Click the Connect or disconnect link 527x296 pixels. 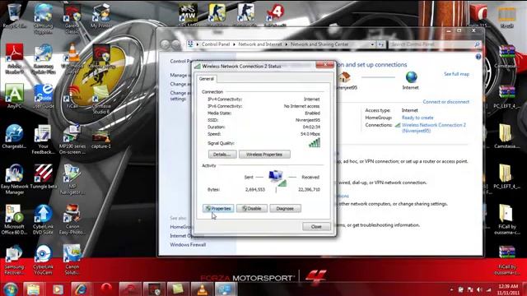(446, 102)
